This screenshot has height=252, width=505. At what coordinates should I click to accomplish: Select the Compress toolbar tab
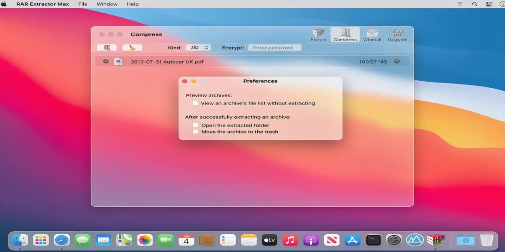pyautogui.click(x=345, y=35)
